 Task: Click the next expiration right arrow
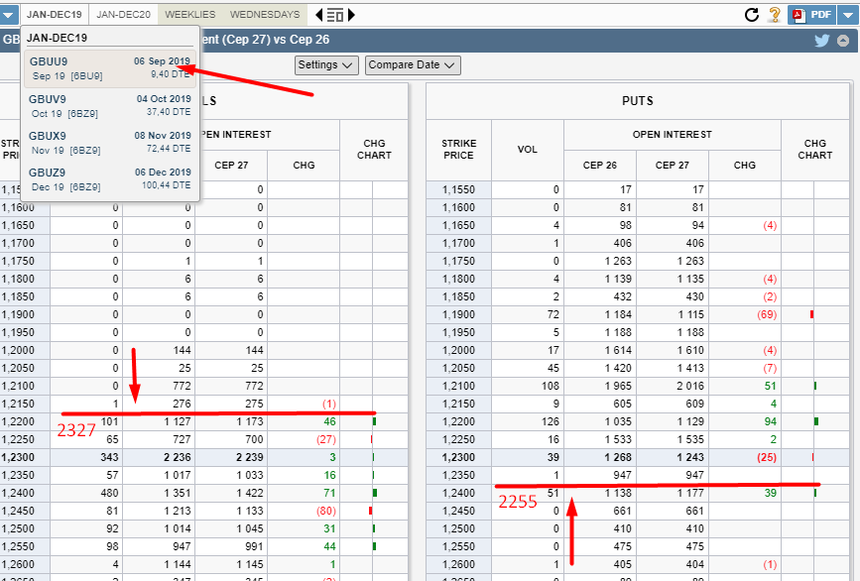point(351,15)
